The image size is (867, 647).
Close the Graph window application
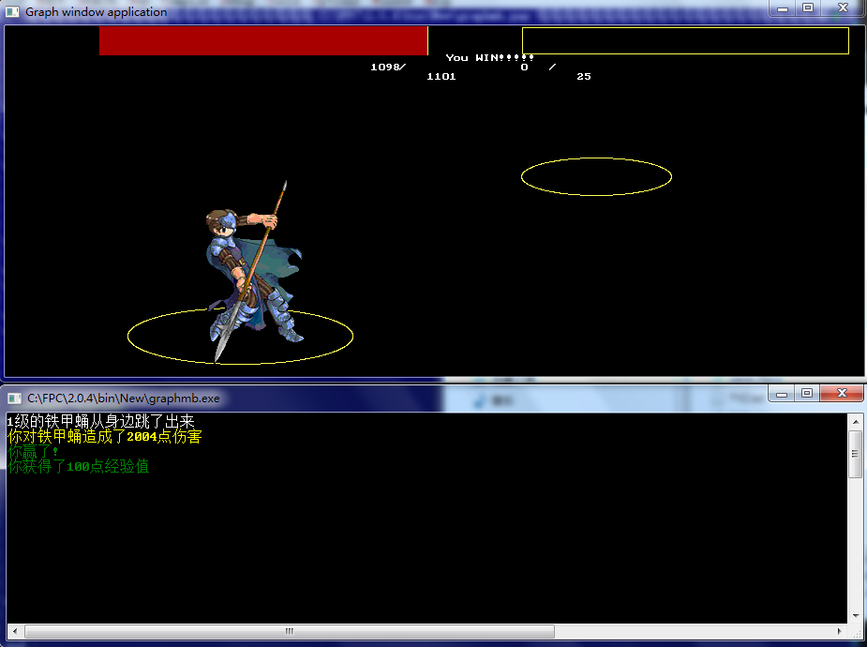tap(843, 8)
